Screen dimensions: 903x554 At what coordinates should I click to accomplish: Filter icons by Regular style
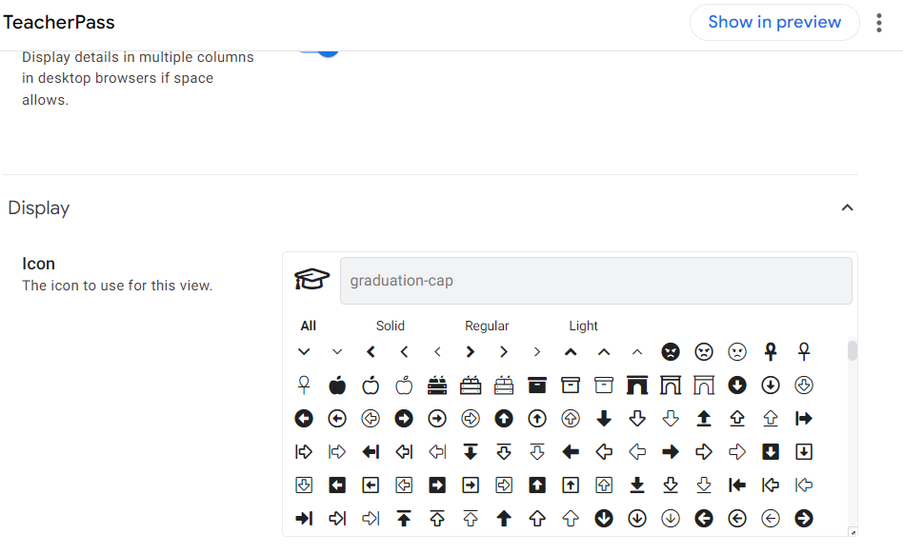[487, 326]
